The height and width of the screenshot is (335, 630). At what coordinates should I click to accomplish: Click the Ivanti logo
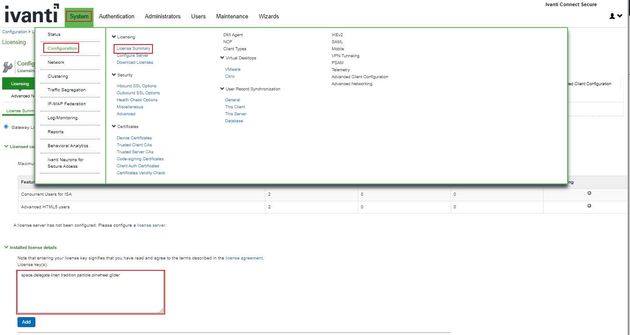click(31, 14)
